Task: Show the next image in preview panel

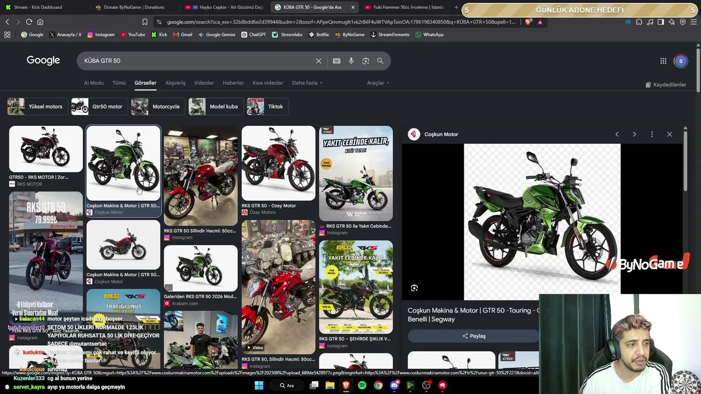Action: point(634,134)
